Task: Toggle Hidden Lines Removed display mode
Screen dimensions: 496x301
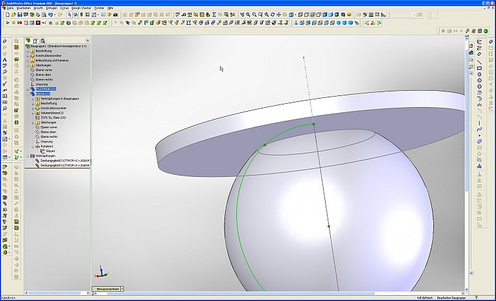Action: (318, 14)
